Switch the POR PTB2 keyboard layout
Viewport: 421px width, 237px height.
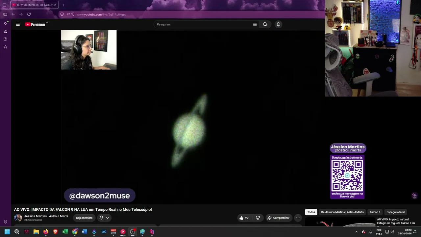point(379,232)
